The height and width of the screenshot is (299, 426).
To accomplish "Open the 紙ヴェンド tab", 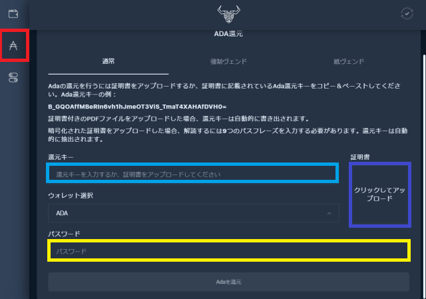I will pos(349,61).
